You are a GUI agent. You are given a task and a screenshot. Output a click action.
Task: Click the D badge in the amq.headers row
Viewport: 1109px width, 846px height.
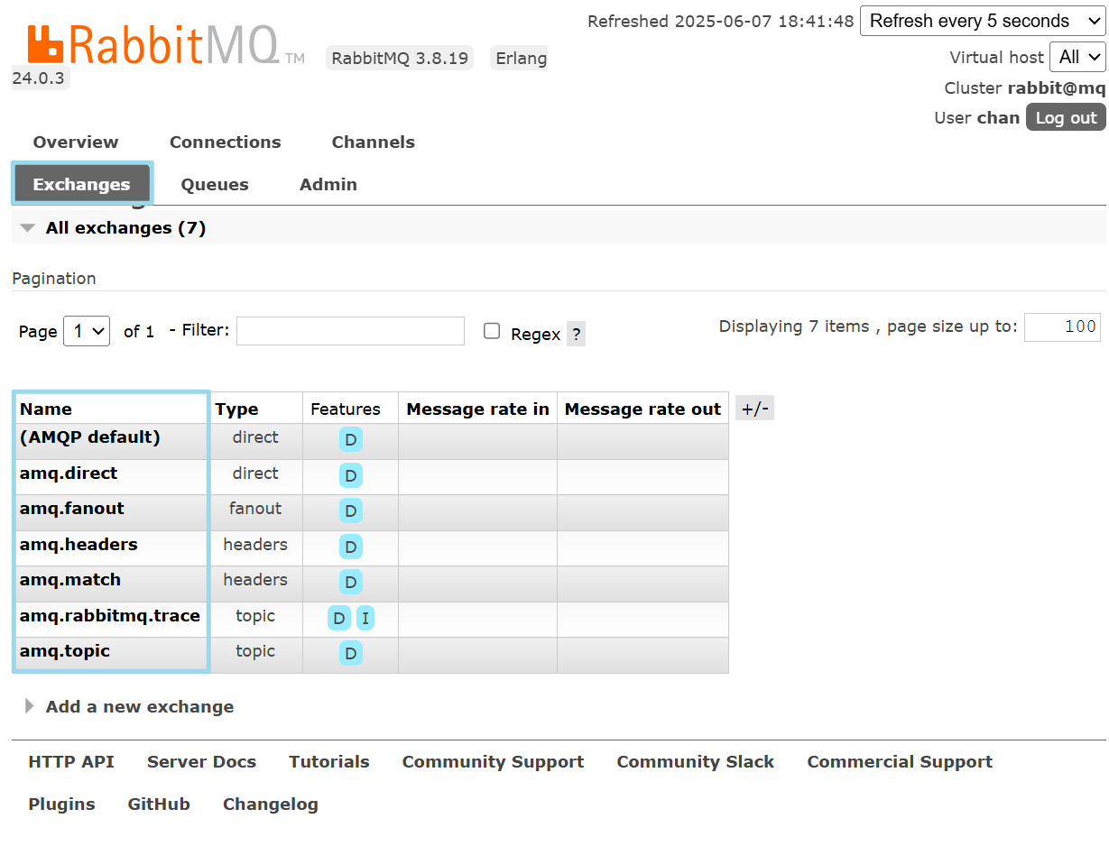[x=351, y=547]
